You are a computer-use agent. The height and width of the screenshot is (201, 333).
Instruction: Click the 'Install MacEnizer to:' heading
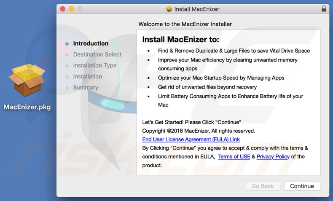click(x=180, y=40)
